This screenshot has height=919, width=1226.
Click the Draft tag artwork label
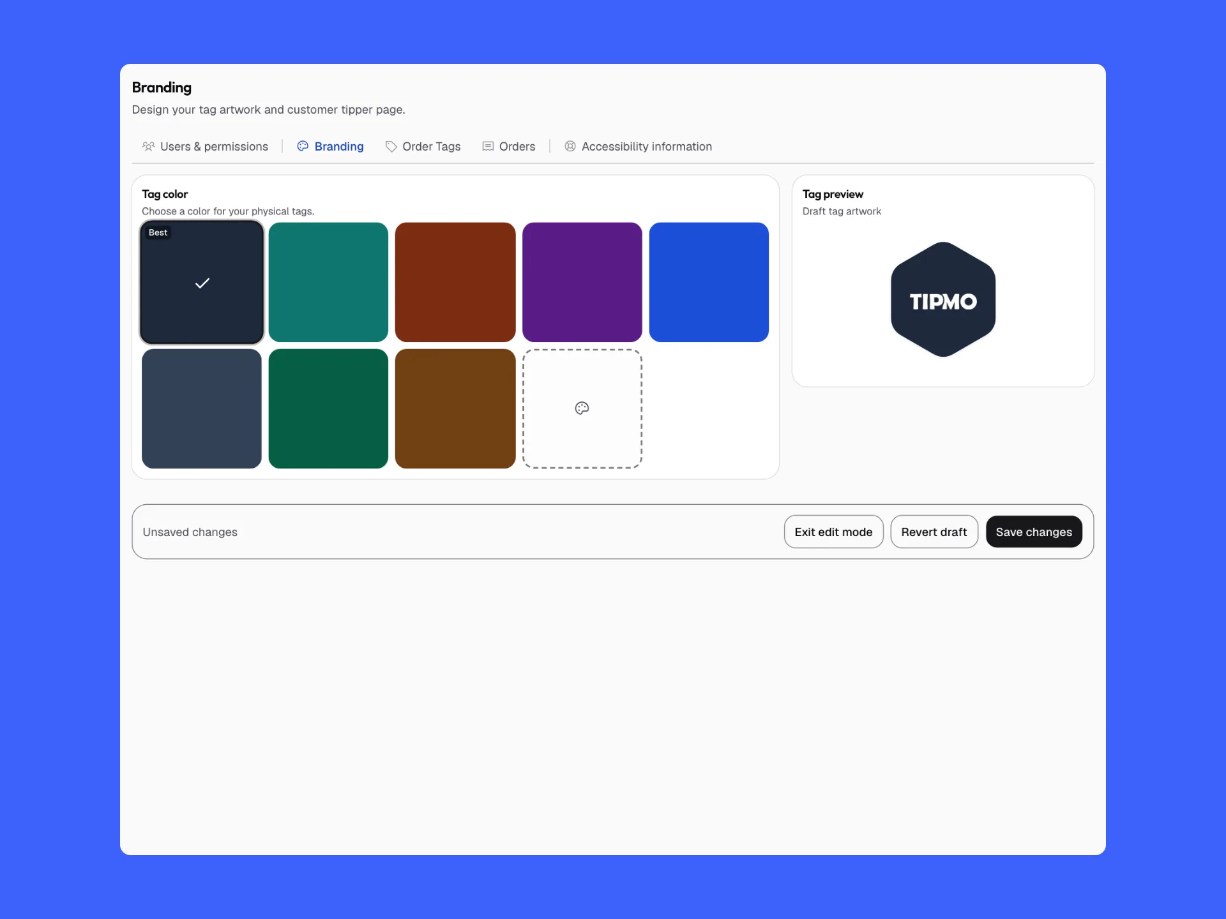tap(842, 211)
